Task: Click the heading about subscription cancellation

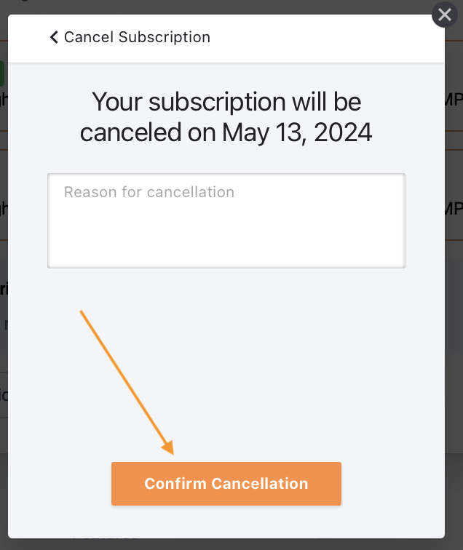Action: pos(226,116)
